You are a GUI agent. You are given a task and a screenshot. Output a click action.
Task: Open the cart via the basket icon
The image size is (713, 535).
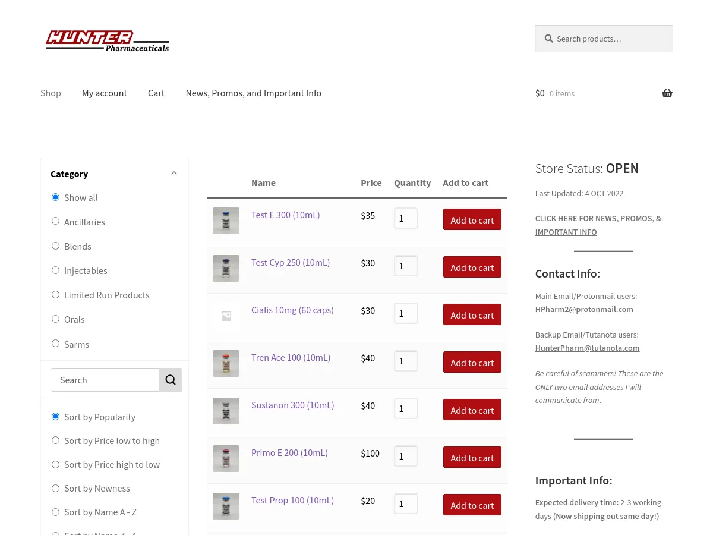click(x=667, y=93)
